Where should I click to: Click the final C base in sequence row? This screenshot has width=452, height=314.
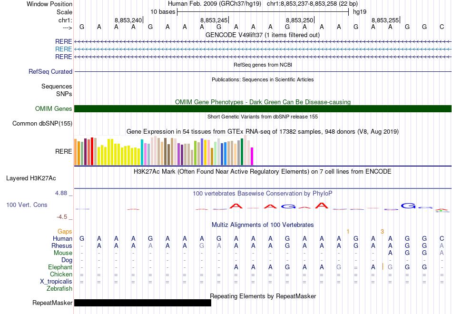[x=442, y=27]
